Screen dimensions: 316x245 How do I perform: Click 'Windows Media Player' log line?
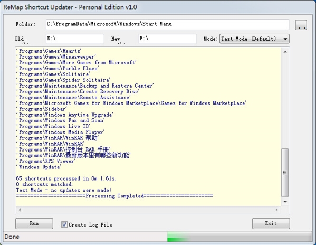[x=60, y=133]
